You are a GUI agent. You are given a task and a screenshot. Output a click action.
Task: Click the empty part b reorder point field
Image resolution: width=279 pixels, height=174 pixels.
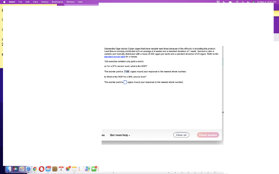click(x=125, y=82)
